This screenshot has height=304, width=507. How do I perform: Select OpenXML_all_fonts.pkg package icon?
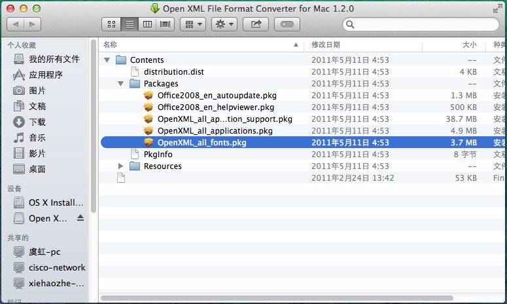[x=149, y=142]
